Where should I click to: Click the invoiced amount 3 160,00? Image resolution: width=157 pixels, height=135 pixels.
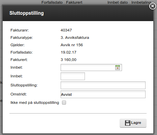point(68,60)
